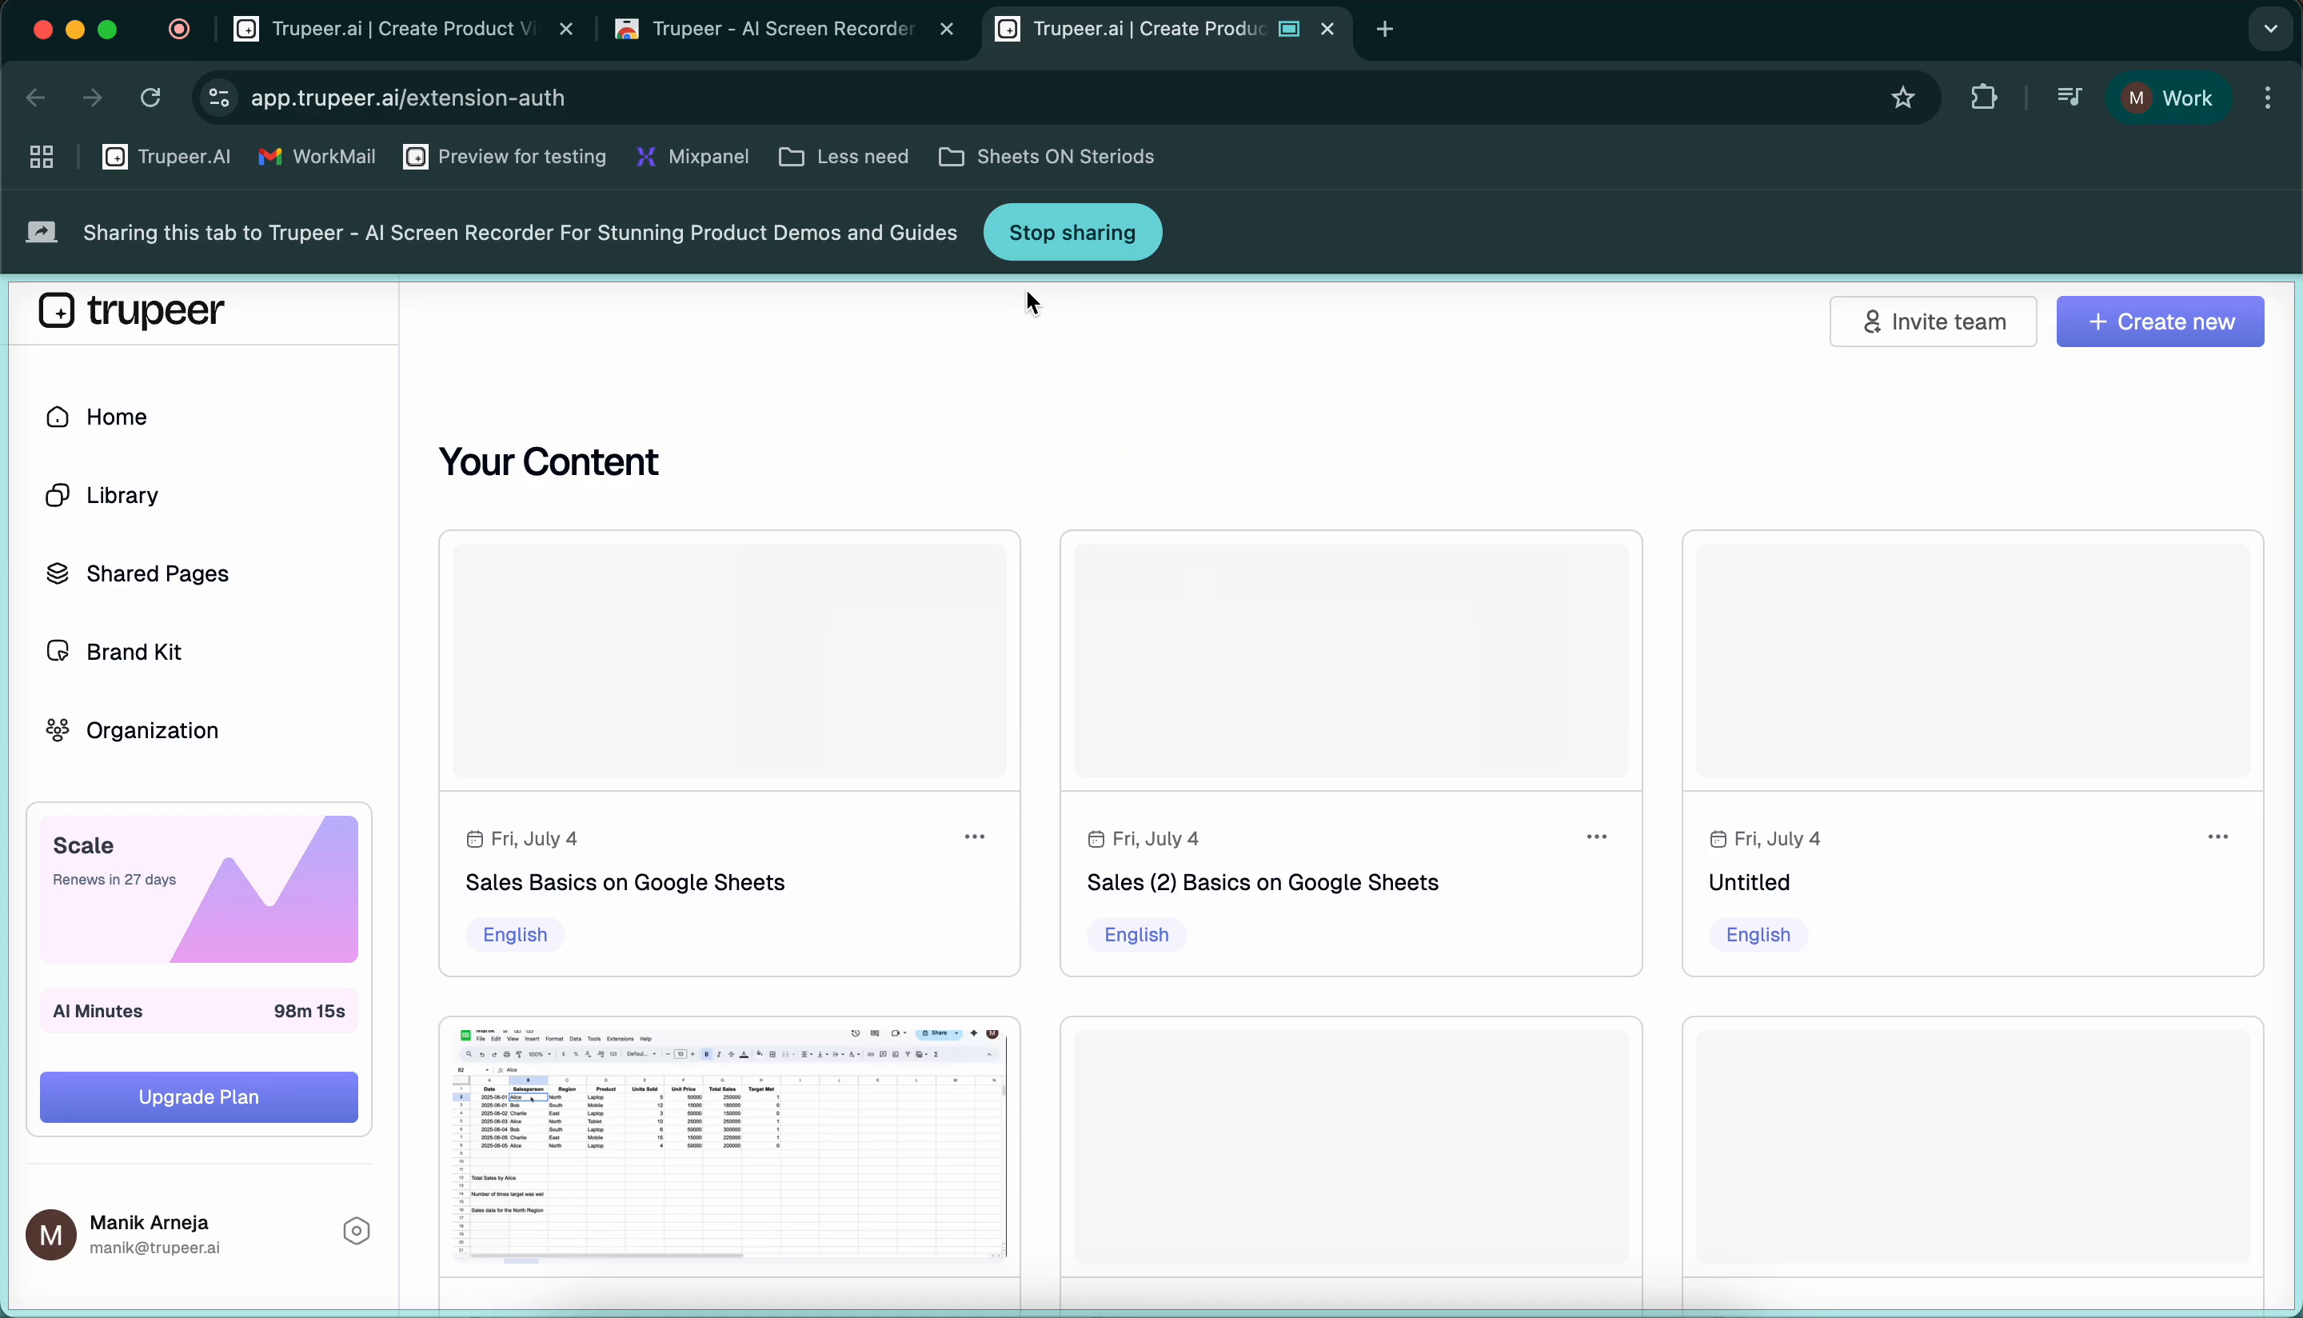This screenshot has height=1318, width=2303.
Task: Click Create new
Action: coord(2160,322)
